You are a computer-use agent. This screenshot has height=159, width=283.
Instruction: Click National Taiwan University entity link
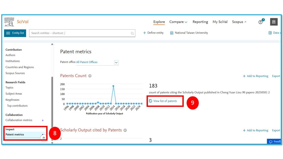(191, 33)
